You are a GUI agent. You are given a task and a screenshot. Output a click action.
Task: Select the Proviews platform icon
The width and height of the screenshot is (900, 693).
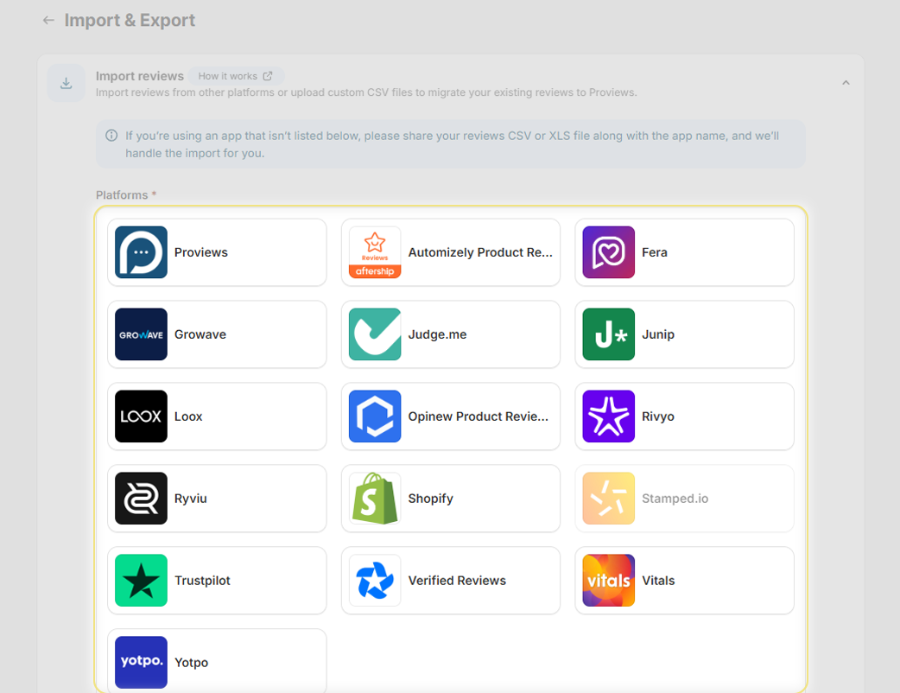click(x=140, y=251)
